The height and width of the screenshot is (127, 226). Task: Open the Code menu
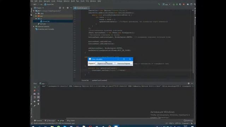[53, 1]
